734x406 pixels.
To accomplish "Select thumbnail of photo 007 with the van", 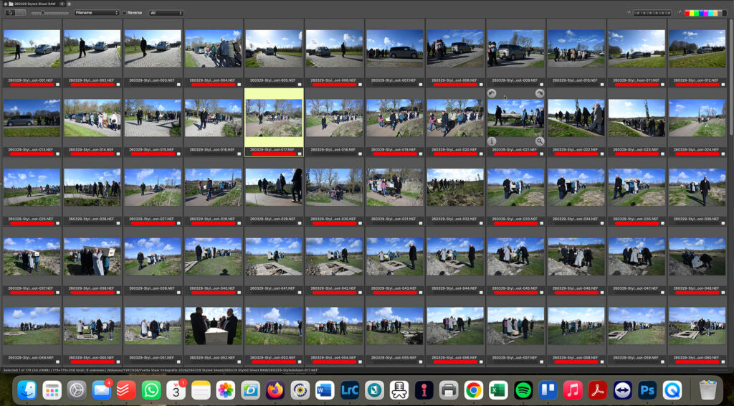I will point(395,49).
